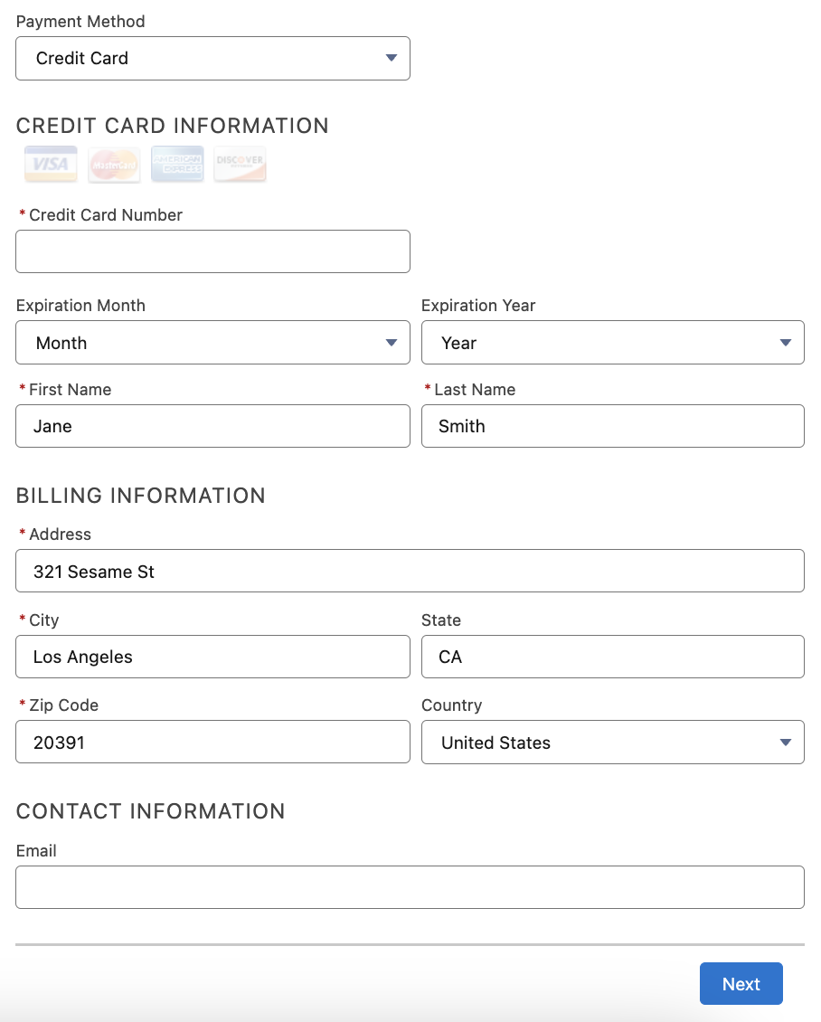Click the Payment Method dropdown arrow
821x1022 pixels.
coord(392,58)
